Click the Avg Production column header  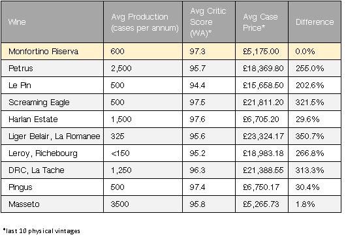143,22
